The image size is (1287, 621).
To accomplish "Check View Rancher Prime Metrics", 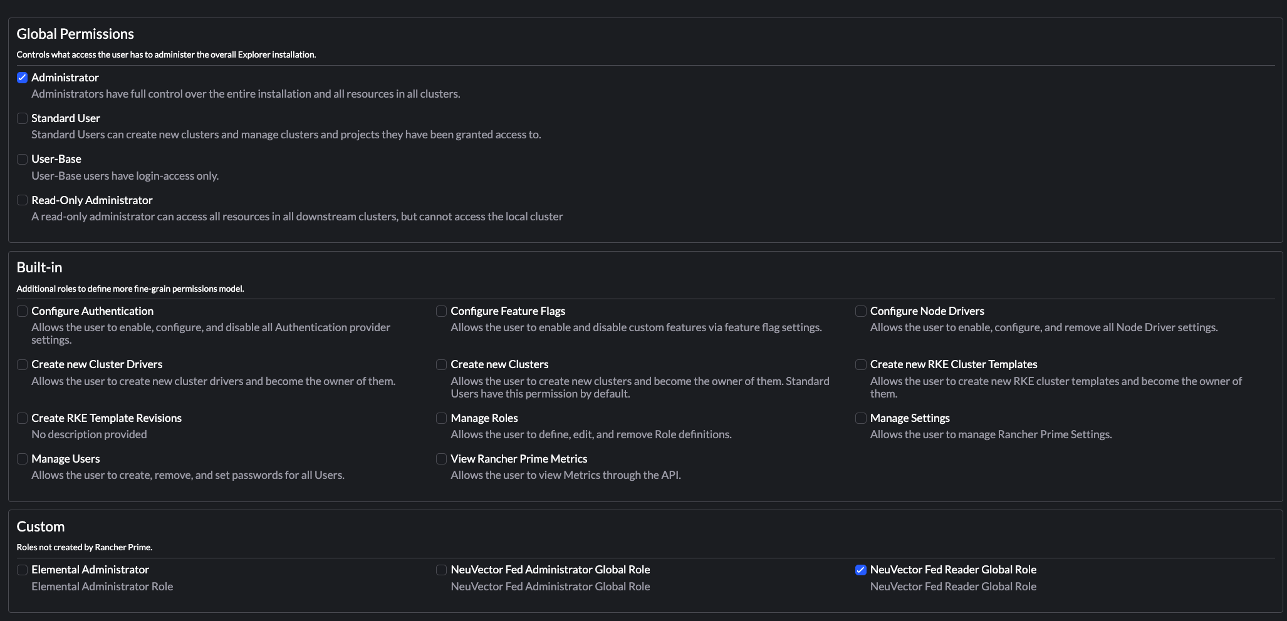I will (441, 459).
